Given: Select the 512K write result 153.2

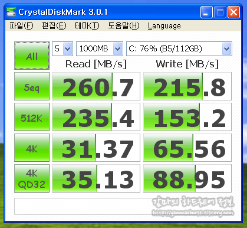Looking at the screenshot, I should (x=187, y=117).
